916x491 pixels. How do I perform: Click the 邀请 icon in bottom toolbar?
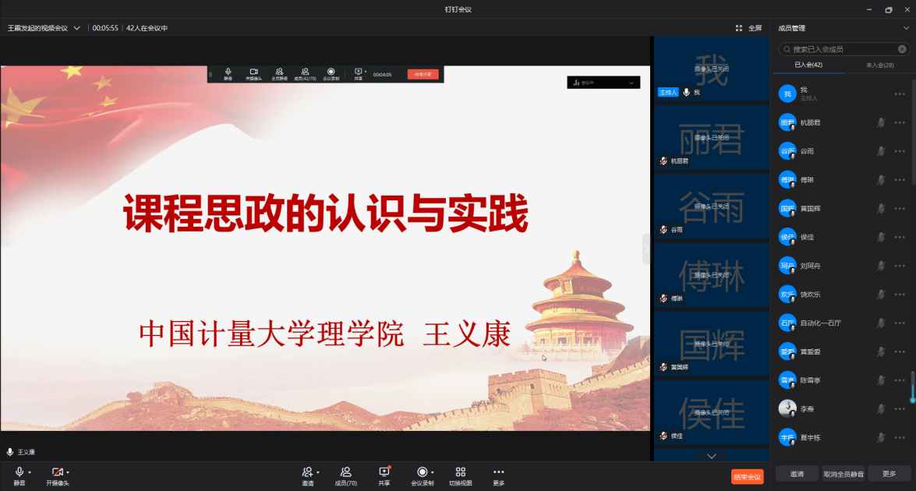point(307,472)
